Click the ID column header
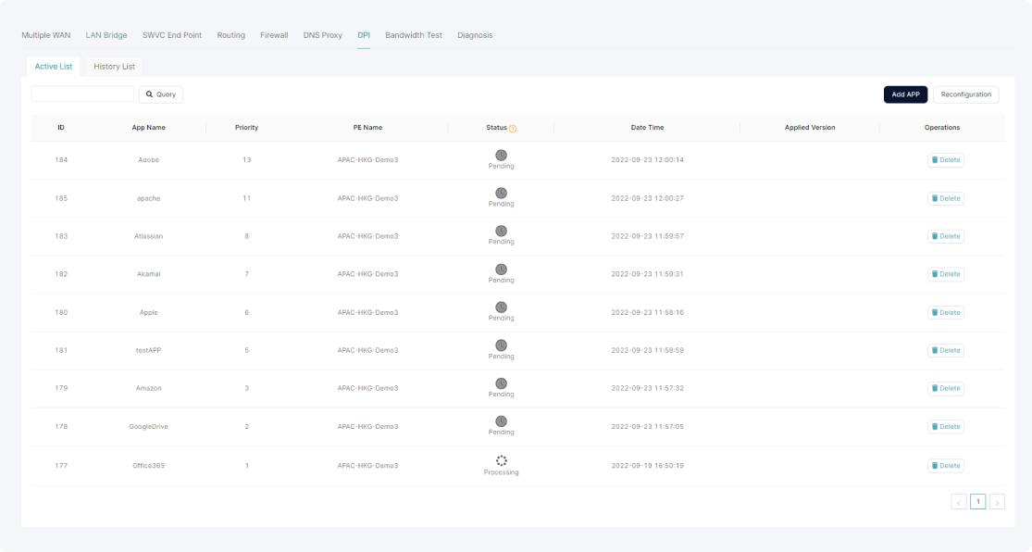This screenshot has width=1032, height=552. [60, 128]
